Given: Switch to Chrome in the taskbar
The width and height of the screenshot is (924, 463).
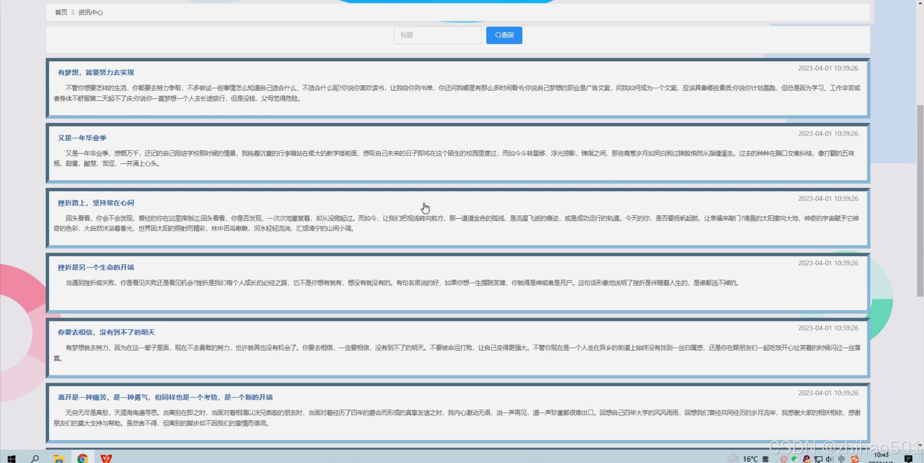Looking at the screenshot, I should tap(83, 459).
